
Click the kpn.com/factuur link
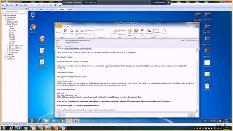120,83
